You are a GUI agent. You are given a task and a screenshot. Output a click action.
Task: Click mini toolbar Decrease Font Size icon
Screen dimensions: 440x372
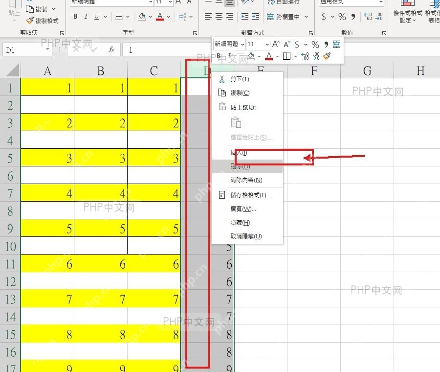pyautogui.click(x=287, y=45)
